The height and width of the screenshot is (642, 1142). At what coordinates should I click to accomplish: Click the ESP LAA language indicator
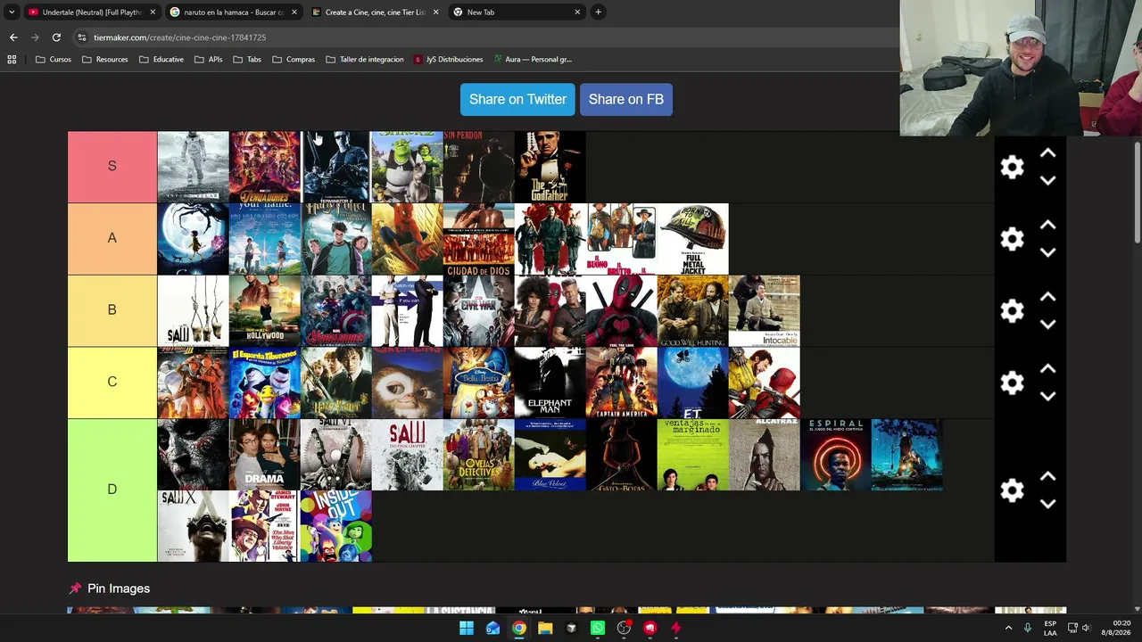tap(1050, 628)
